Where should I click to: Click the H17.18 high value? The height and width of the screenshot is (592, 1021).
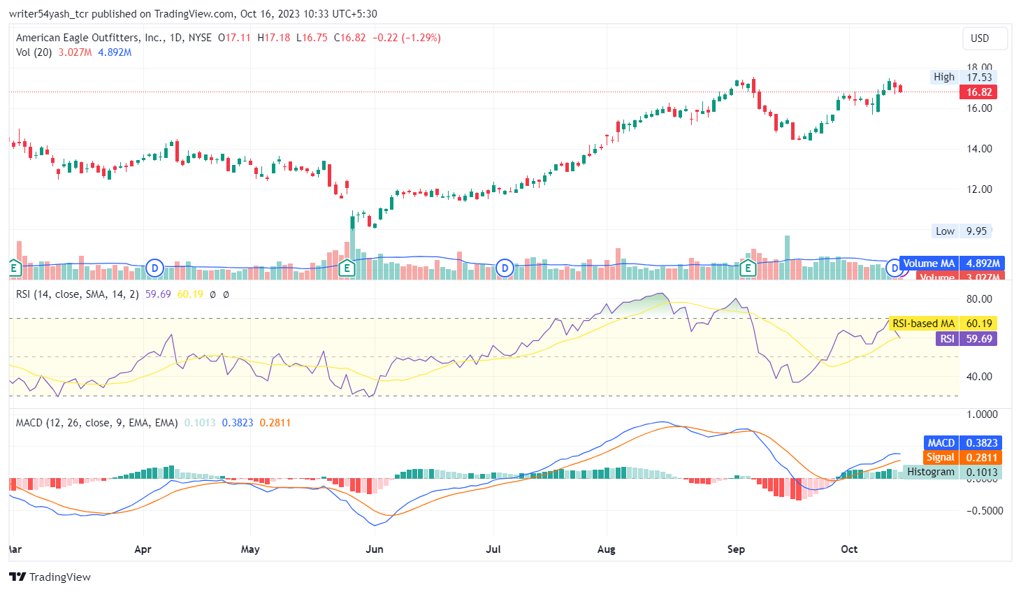[x=274, y=38]
